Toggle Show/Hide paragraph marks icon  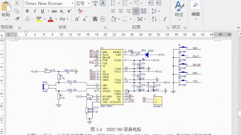click(x=165, y=19)
